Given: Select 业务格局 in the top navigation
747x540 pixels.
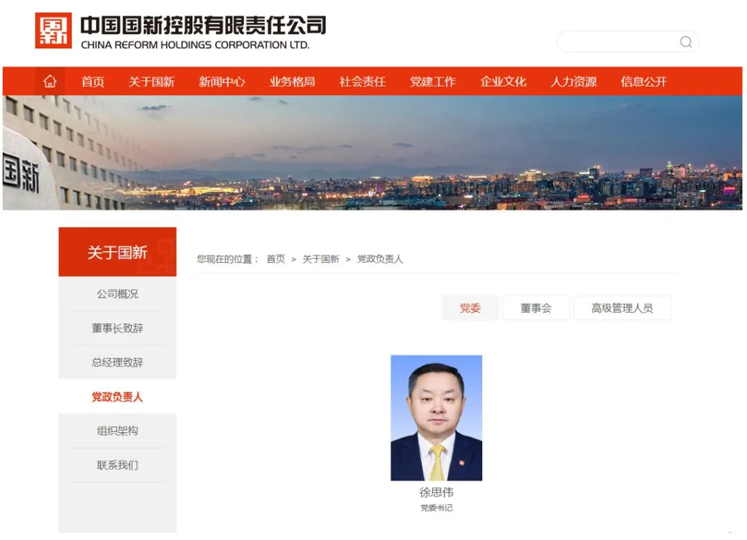Looking at the screenshot, I should coord(292,82).
